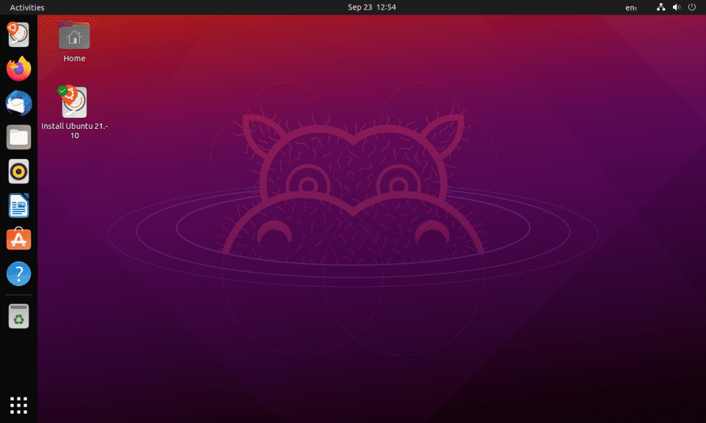
Task: Expand the en keyboard layout dropdown
Action: click(631, 8)
